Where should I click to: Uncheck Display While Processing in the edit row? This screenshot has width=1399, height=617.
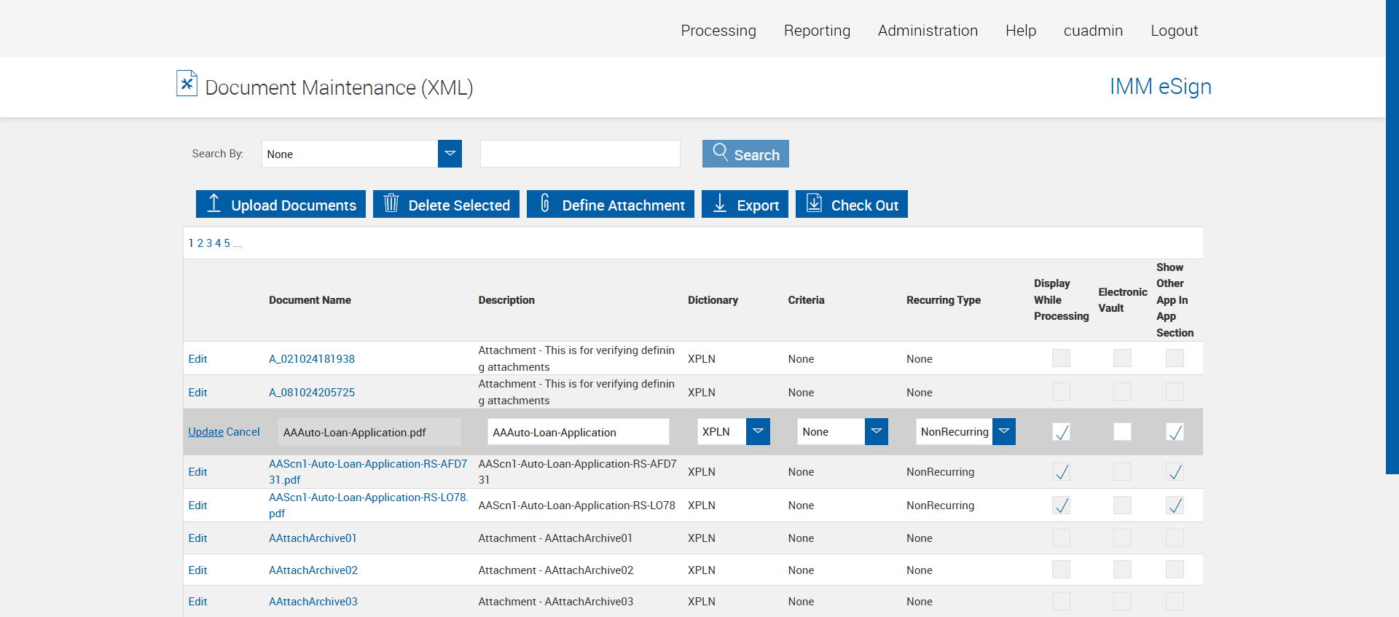point(1062,432)
